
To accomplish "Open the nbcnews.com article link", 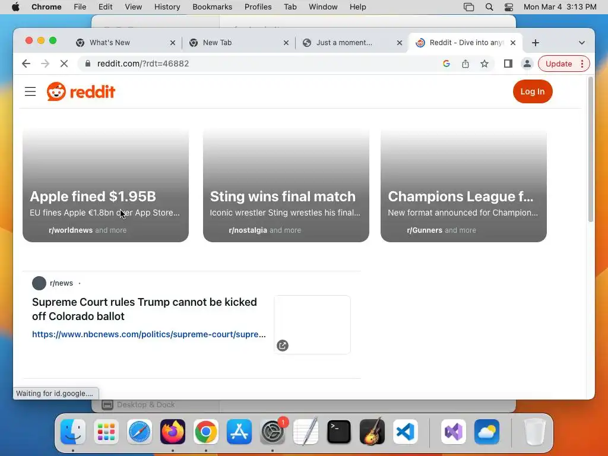I will (149, 334).
